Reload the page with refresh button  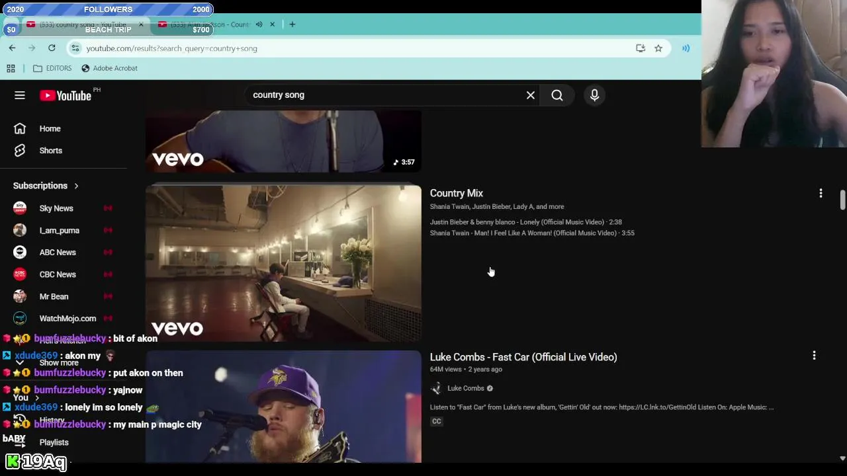coord(52,48)
